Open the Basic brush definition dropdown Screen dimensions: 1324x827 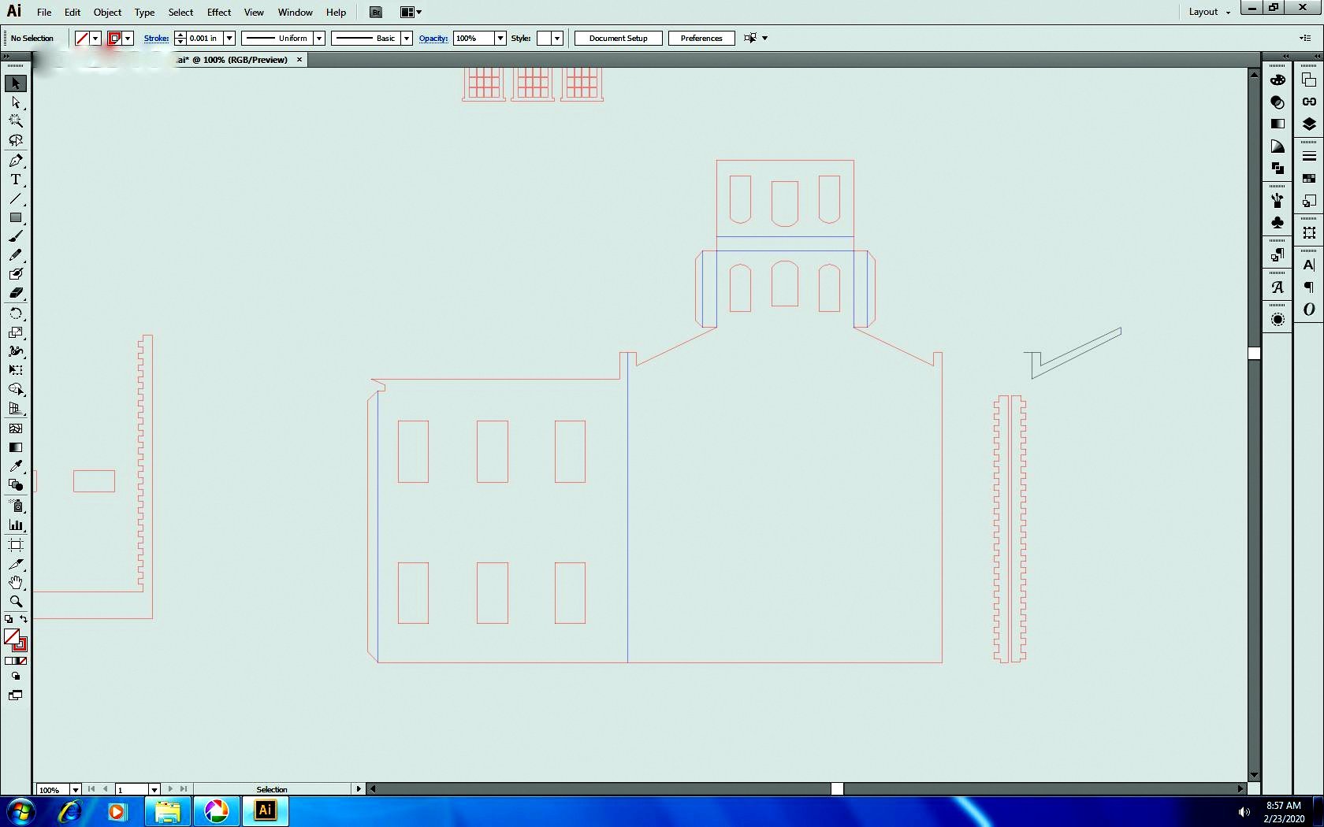point(407,38)
